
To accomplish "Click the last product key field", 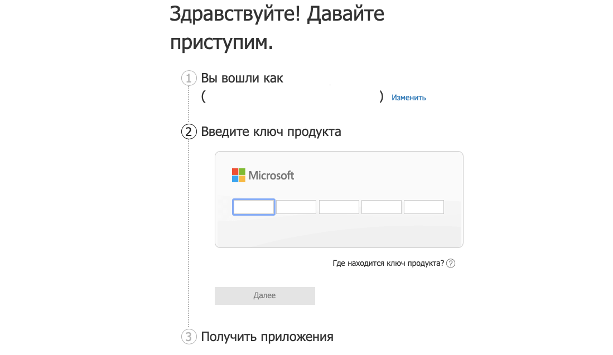I will pyautogui.click(x=423, y=207).
